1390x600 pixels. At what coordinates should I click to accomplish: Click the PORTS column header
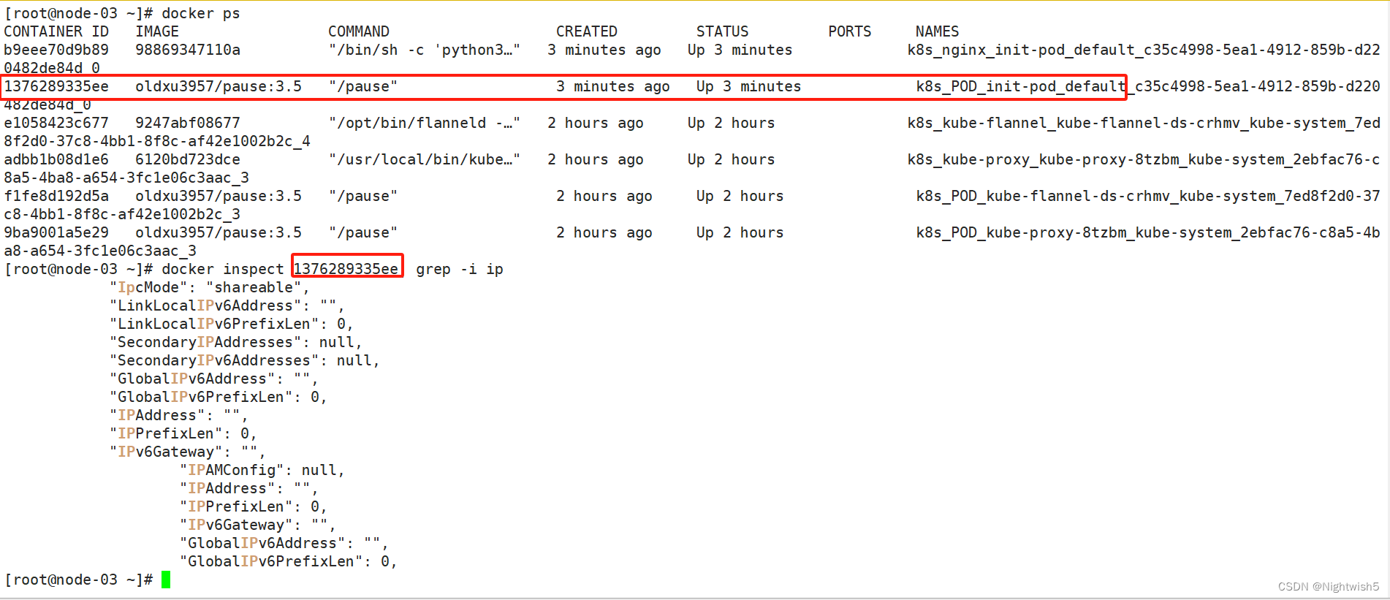click(x=850, y=31)
